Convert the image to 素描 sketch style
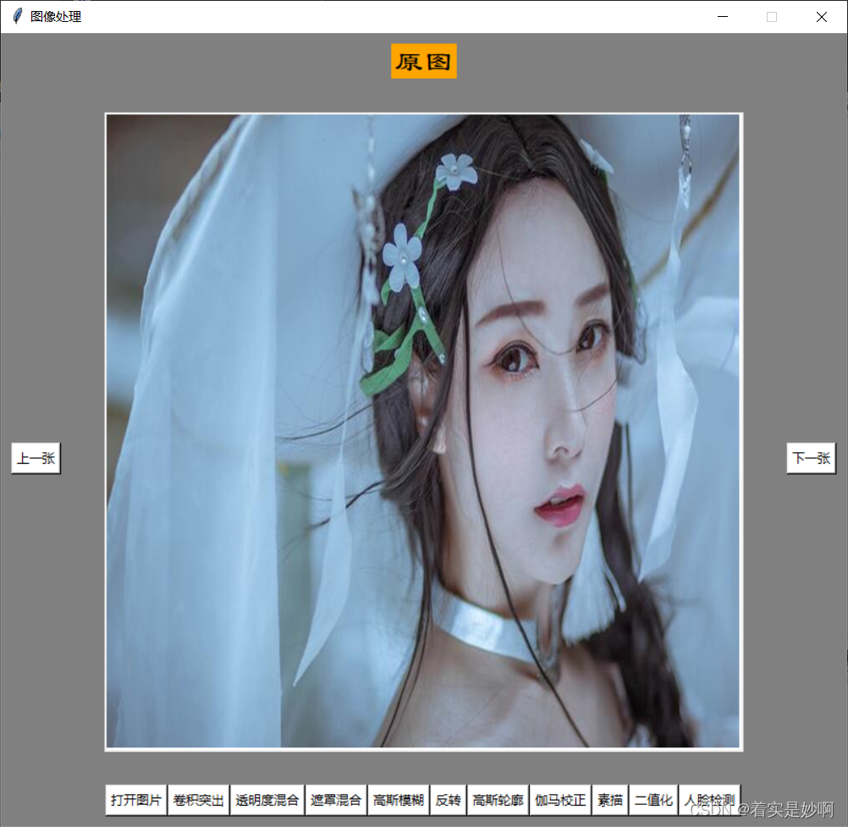 [609, 798]
